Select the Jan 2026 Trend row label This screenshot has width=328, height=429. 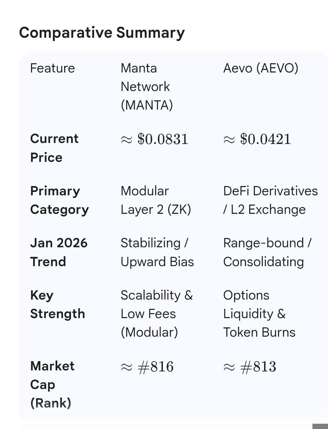[x=59, y=252]
